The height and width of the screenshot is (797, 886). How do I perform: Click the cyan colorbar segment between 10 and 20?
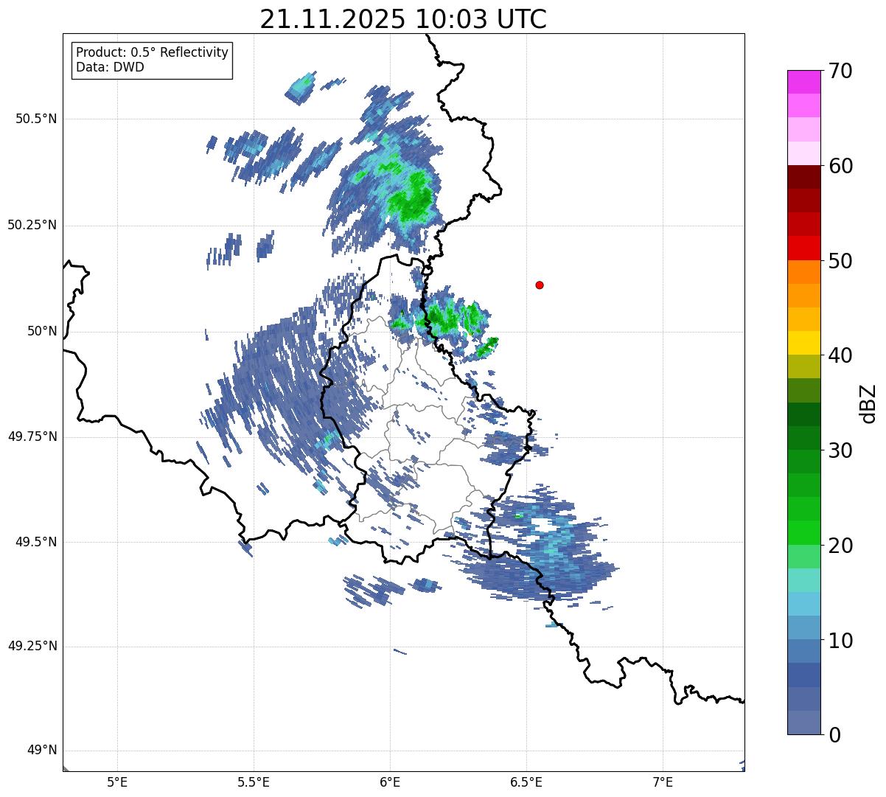(x=804, y=604)
